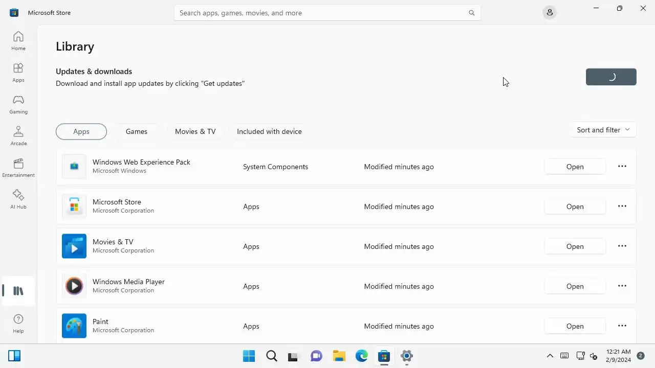655x368 pixels.
Task: Click the Microsoft Store logo icon
Action: tap(14, 12)
